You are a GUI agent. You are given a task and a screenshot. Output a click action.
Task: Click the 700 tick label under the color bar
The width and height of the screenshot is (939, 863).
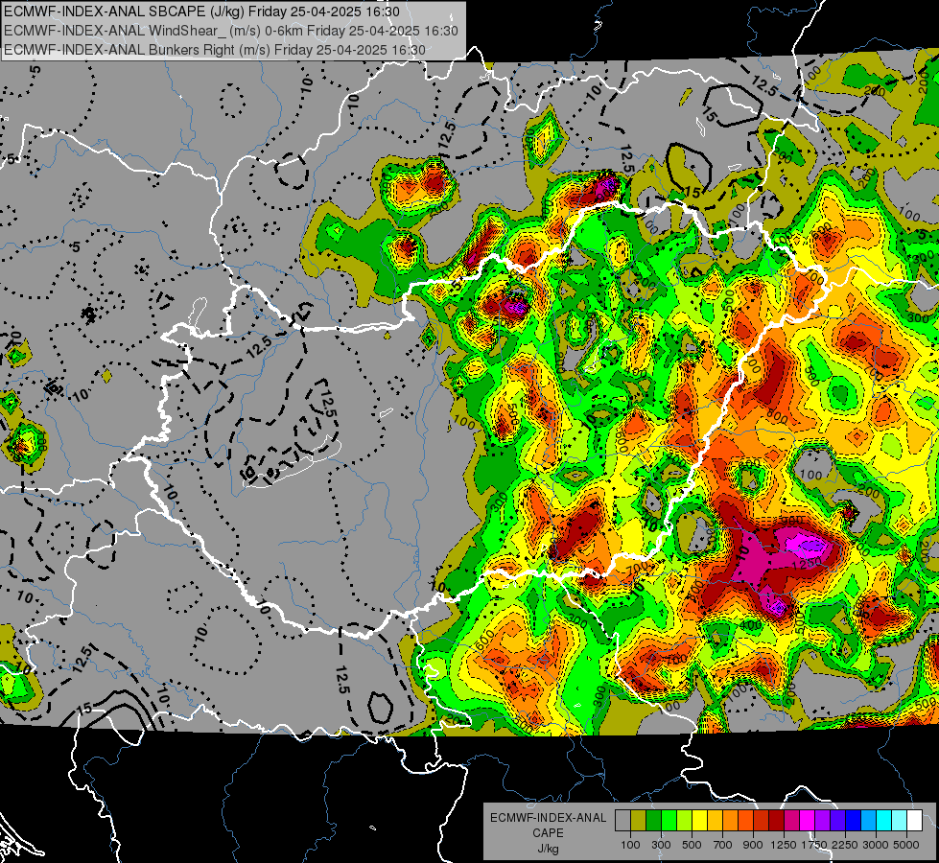point(722,845)
